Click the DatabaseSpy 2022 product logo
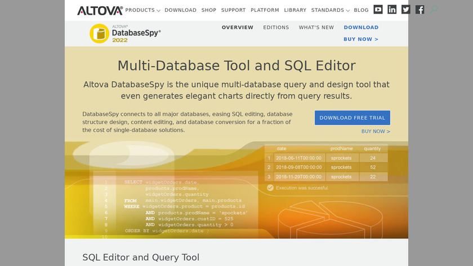 (x=126, y=33)
